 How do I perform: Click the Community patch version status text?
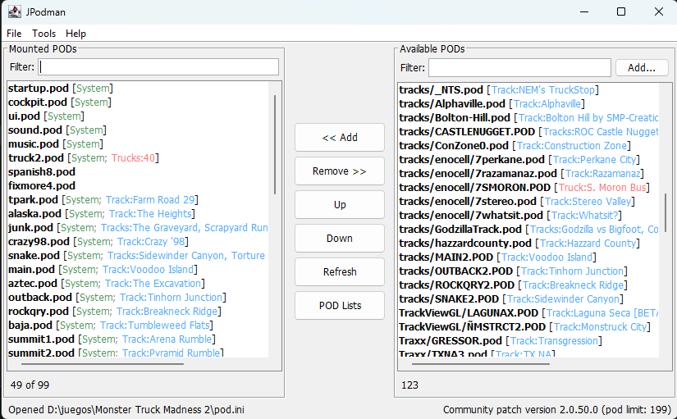coord(557,409)
